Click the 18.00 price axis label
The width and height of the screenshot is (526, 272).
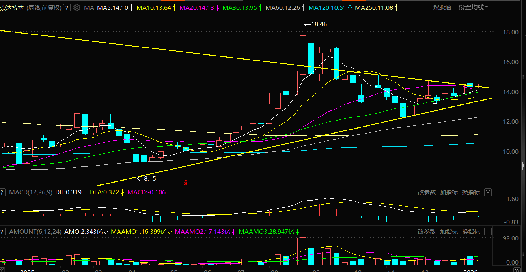tap(511, 32)
